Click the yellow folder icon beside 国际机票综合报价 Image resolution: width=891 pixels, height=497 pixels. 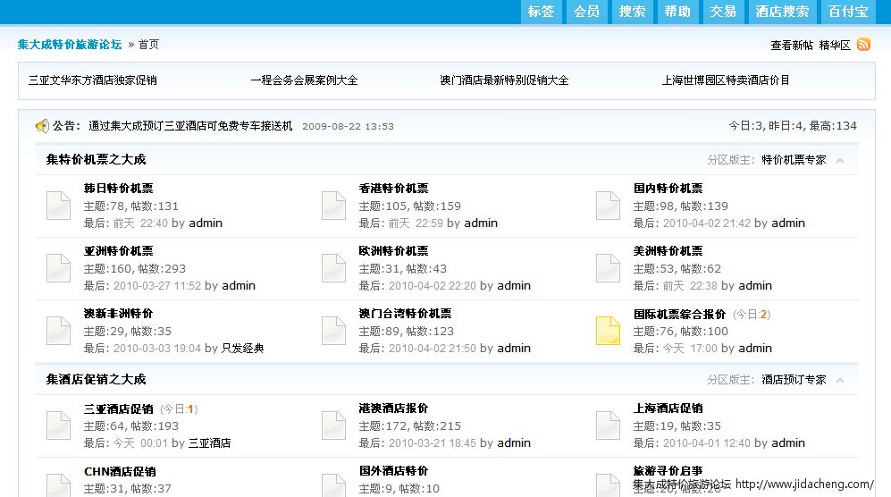[608, 331]
